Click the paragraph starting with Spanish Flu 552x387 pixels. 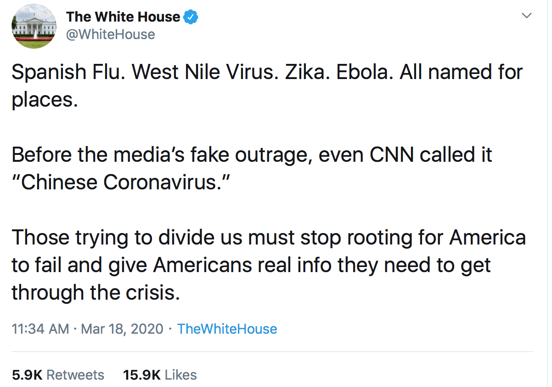point(267,86)
